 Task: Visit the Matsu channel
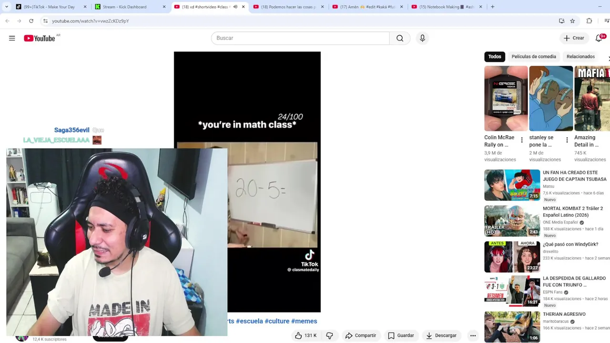coord(549,186)
